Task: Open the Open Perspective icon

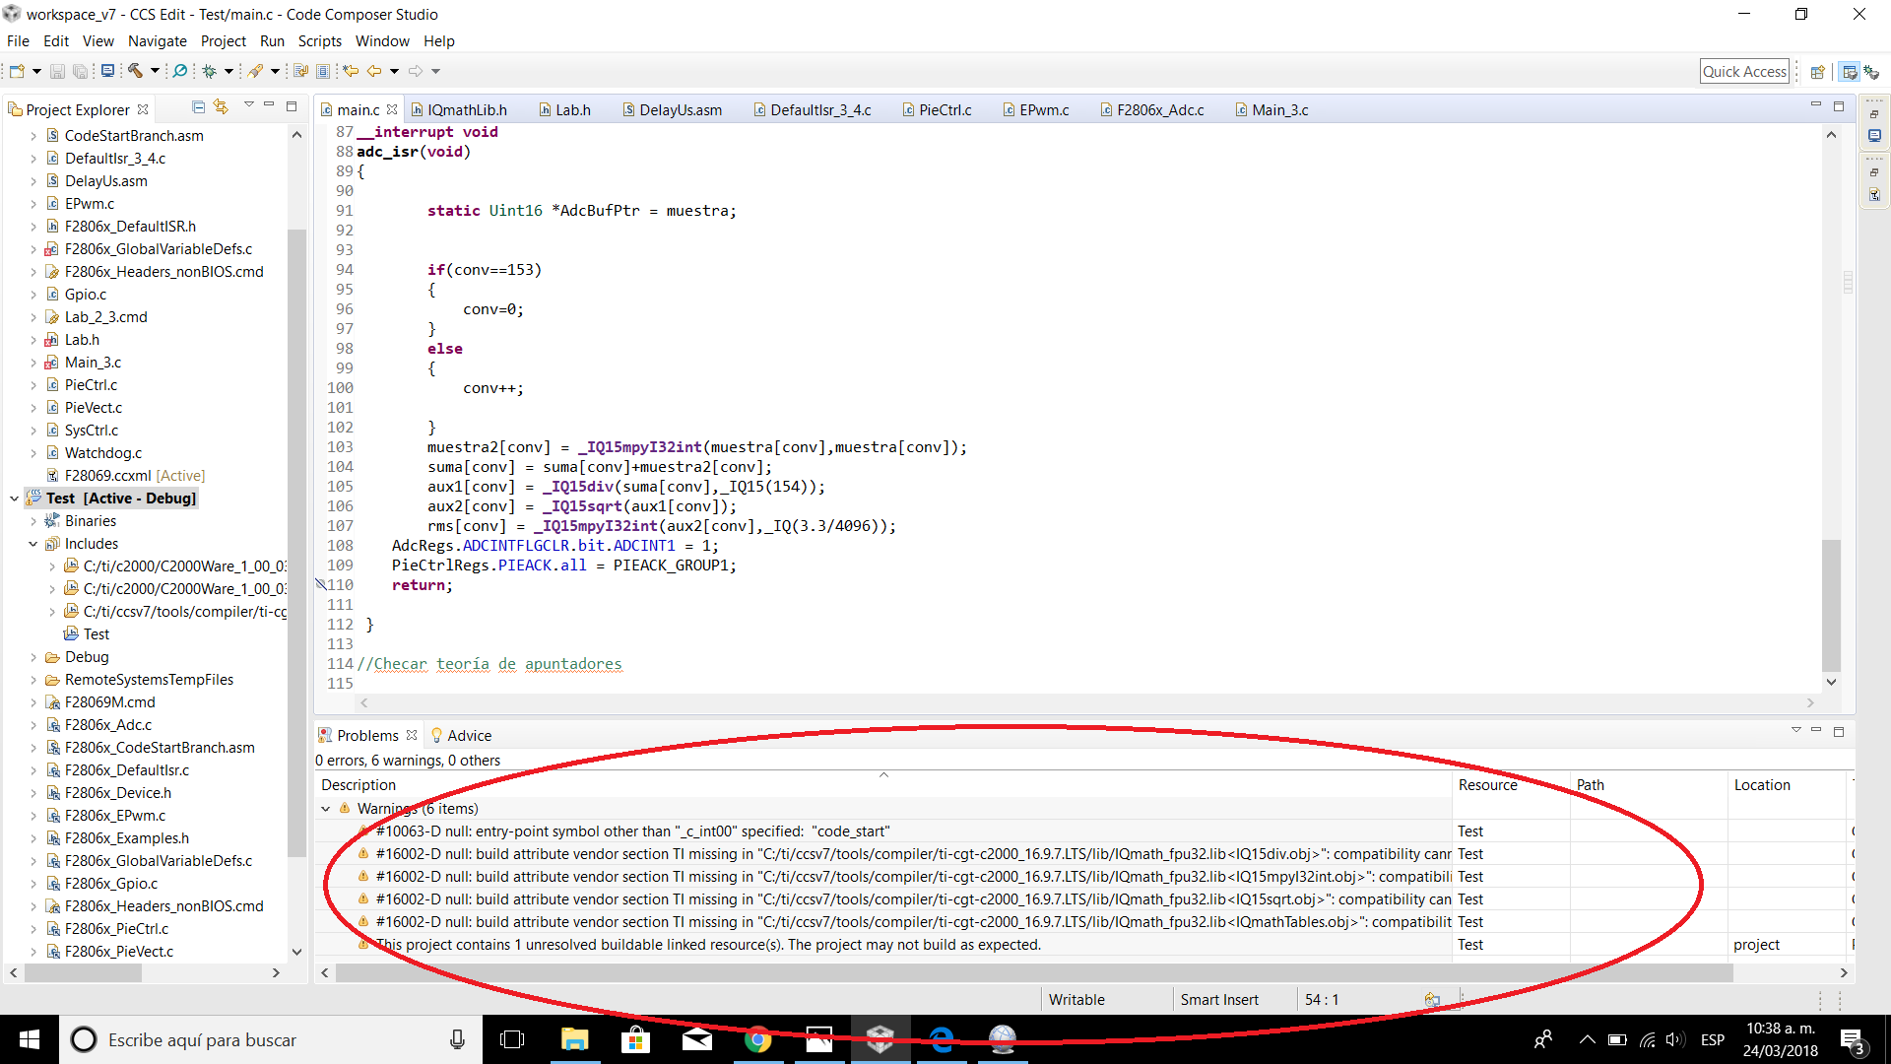Action: pos(1817,72)
